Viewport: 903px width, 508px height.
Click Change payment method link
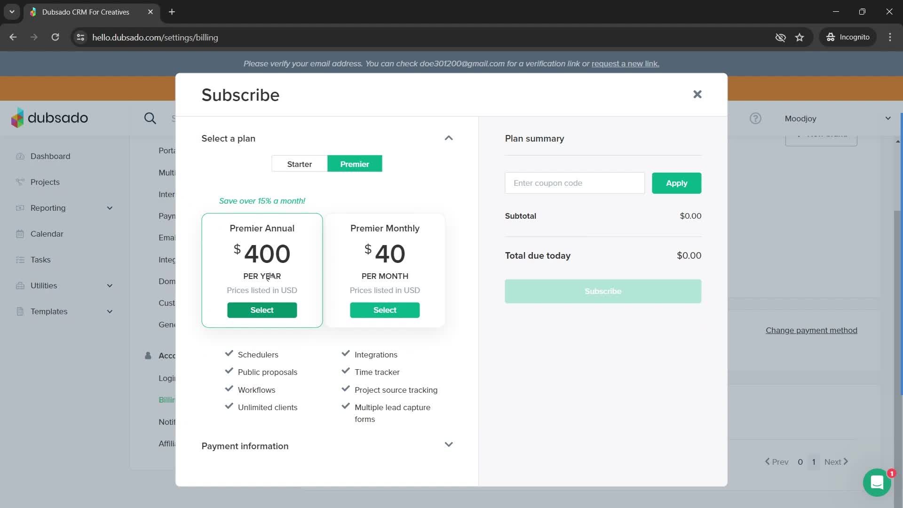click(x=811, y=330)
